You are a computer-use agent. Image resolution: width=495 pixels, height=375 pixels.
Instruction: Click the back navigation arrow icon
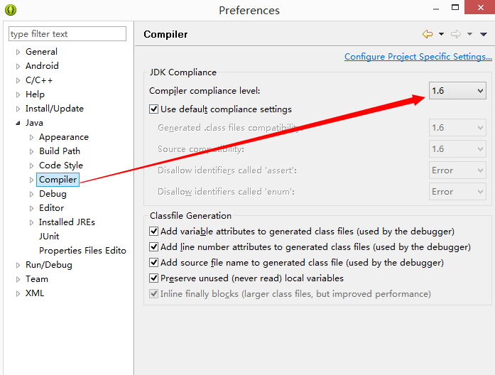click(427, 34)
